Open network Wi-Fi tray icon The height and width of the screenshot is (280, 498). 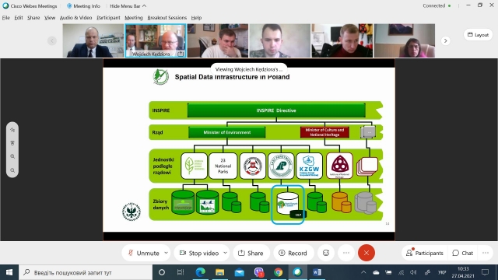(x=402, y=272)
